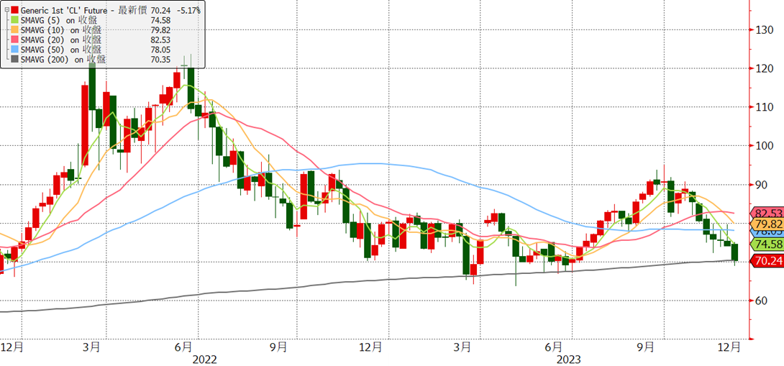
Task: Click the green SMAVG (5) color swatch
Action: (15, 19)
